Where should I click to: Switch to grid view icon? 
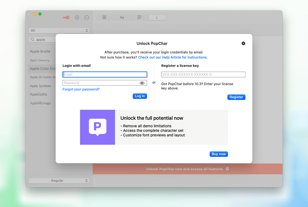point(104,17)
